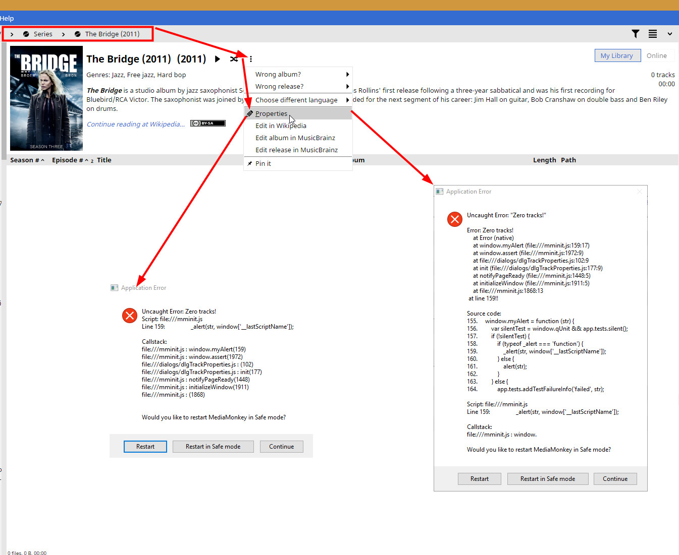Select Properties from context menu
Viewport: 679px width, 555px height.
(272, 113)
